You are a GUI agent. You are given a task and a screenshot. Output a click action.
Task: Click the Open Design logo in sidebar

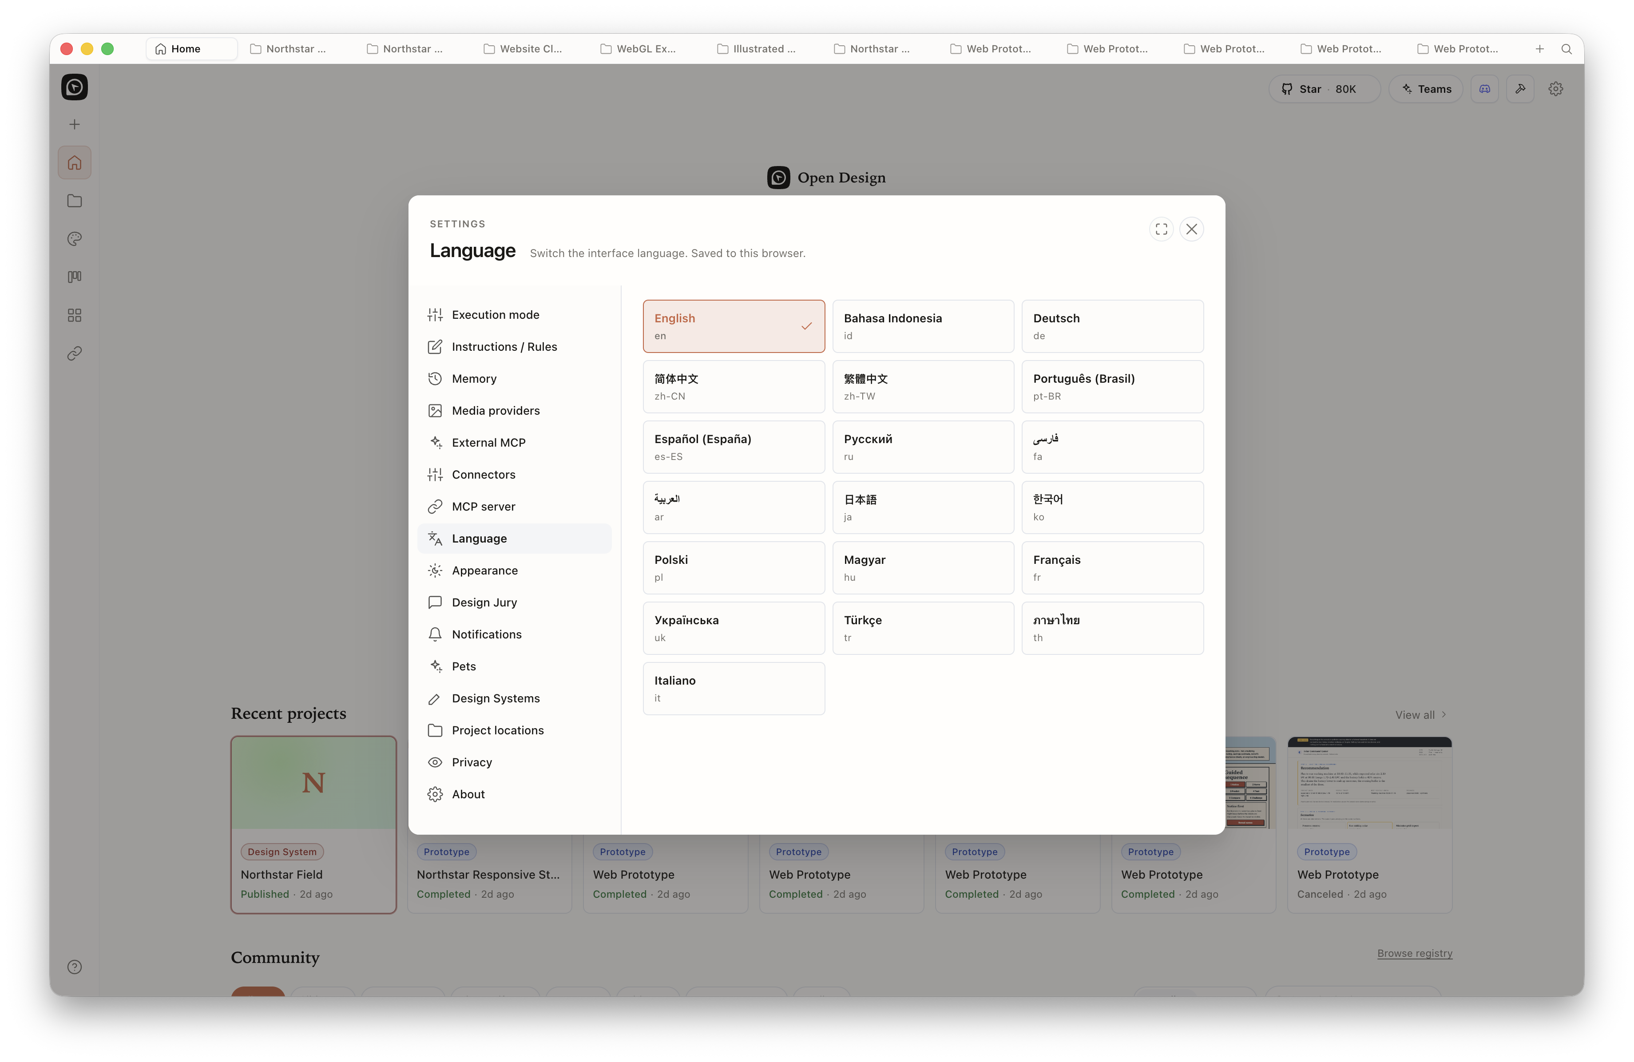pos(74,87)
